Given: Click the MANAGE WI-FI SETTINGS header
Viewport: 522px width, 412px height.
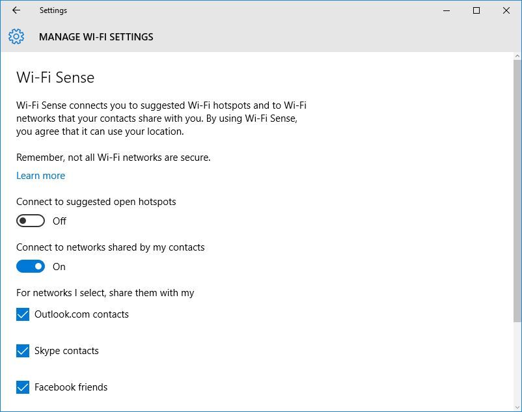Looking at the screenshot, I should [x=96, y=37].
